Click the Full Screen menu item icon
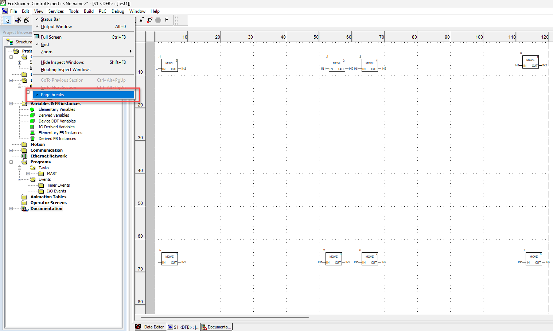Viewport: 553px width, 331px height. (x=37, y=37)
